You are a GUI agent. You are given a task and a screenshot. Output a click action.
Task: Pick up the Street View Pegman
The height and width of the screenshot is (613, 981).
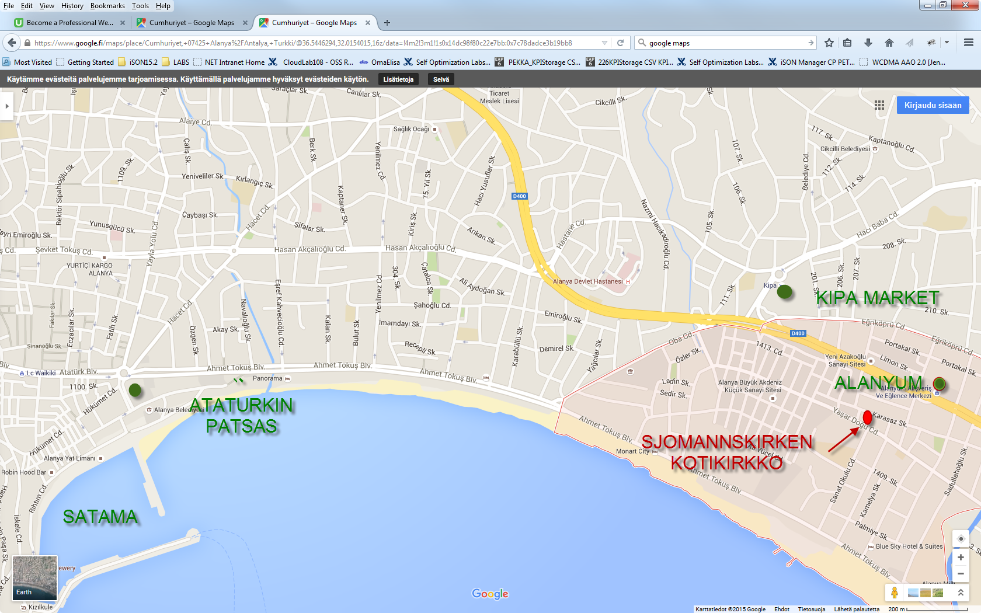click(x=894, y=593)
